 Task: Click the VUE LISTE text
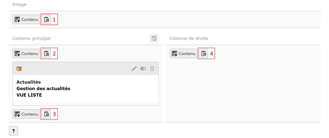pos(29,95)
